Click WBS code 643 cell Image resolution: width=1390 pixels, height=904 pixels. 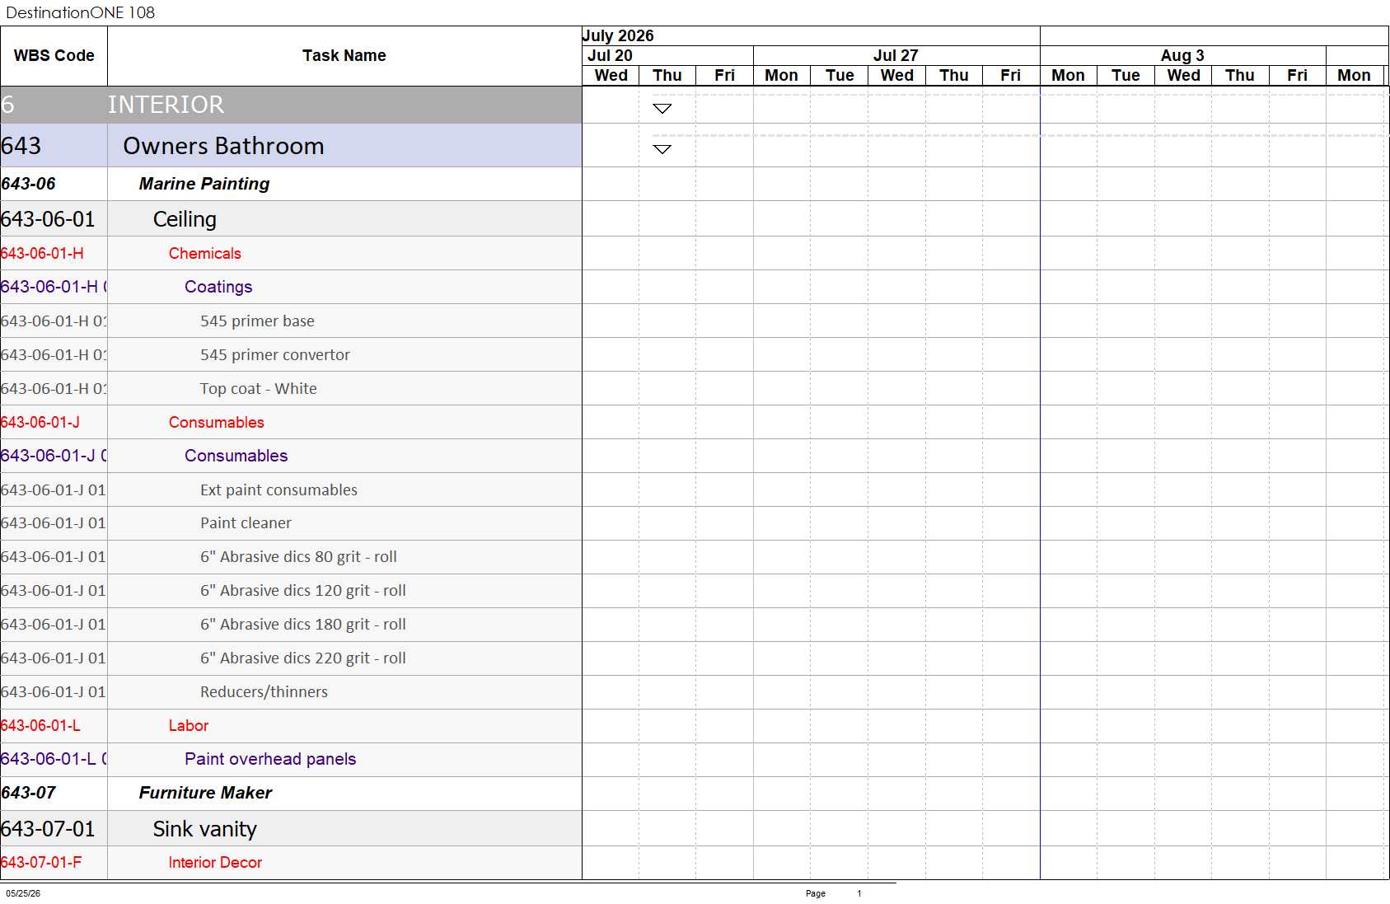(x=54, y=146)
